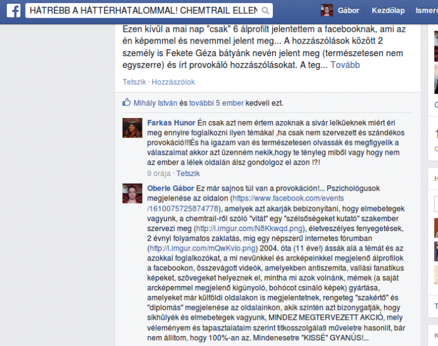
Task: Open Oberle Gábor's avatar thumbnail
Action: (x=133, y=194)
